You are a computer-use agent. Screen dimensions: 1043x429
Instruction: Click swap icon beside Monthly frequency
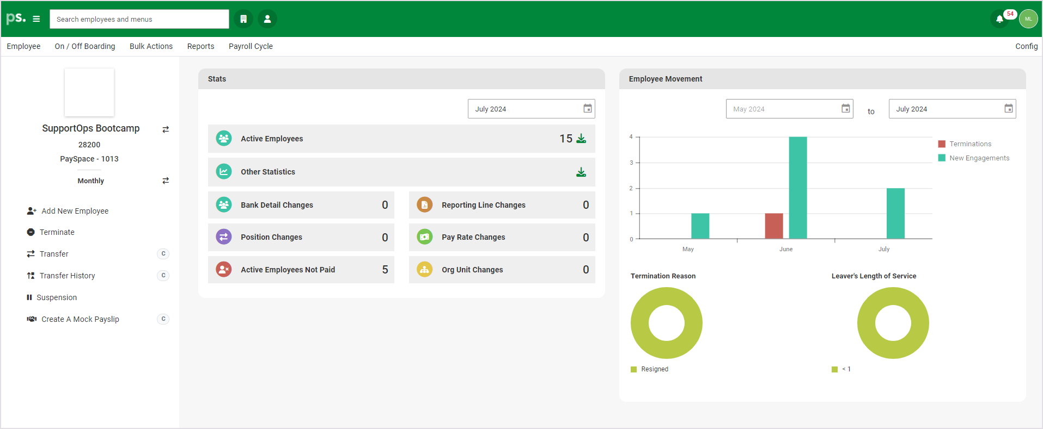coord(166,181)
